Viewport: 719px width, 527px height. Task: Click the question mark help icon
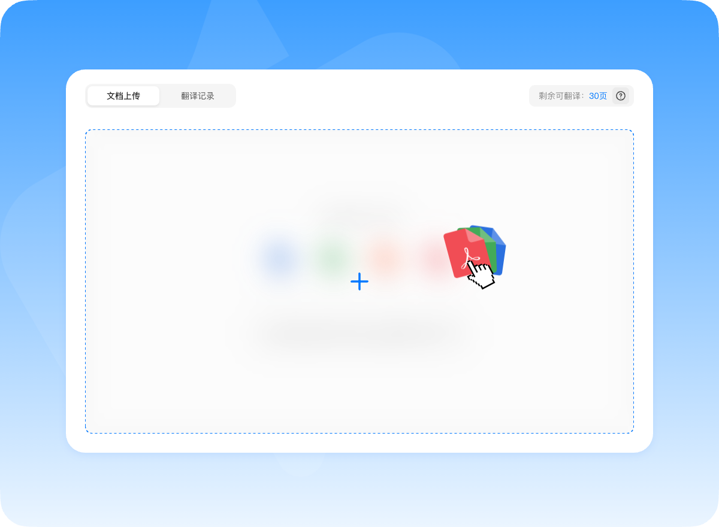point(621,96)
